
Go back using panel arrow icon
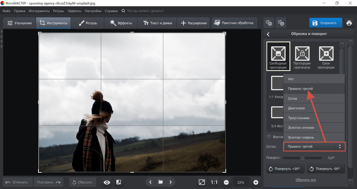click(x=268, y=34)
